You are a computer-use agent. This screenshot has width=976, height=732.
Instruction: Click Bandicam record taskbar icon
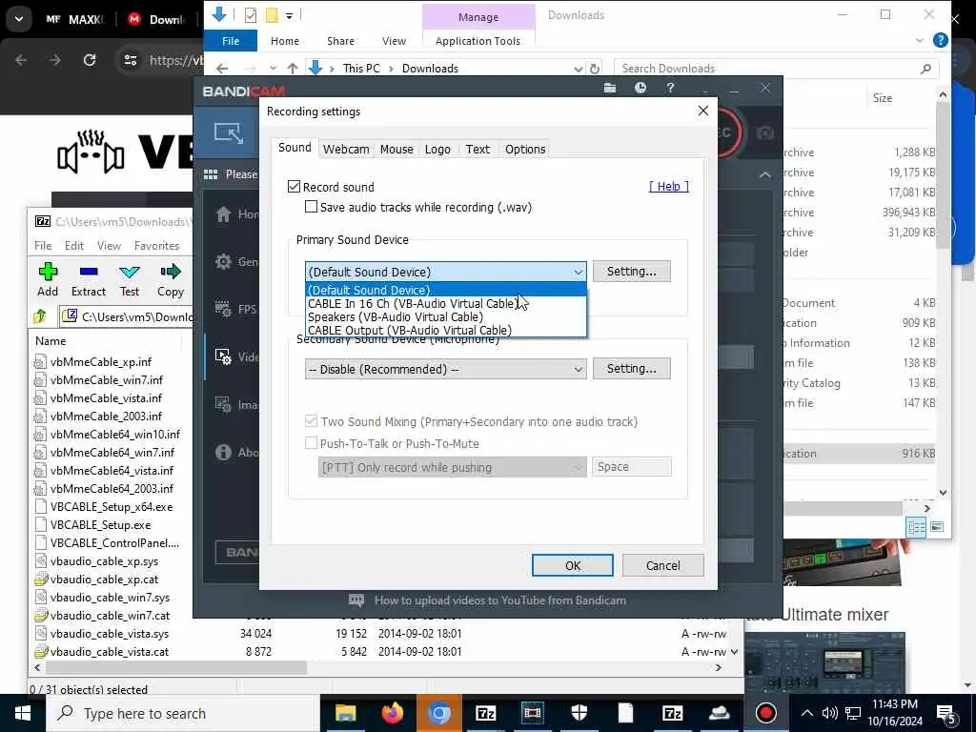(765, 713)
